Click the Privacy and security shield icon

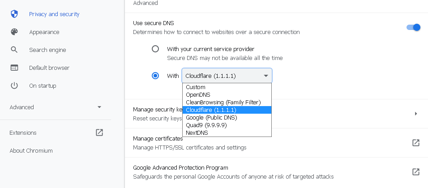14,14
